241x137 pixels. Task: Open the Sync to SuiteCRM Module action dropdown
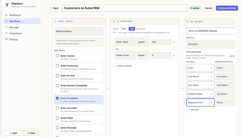(211, 31)
